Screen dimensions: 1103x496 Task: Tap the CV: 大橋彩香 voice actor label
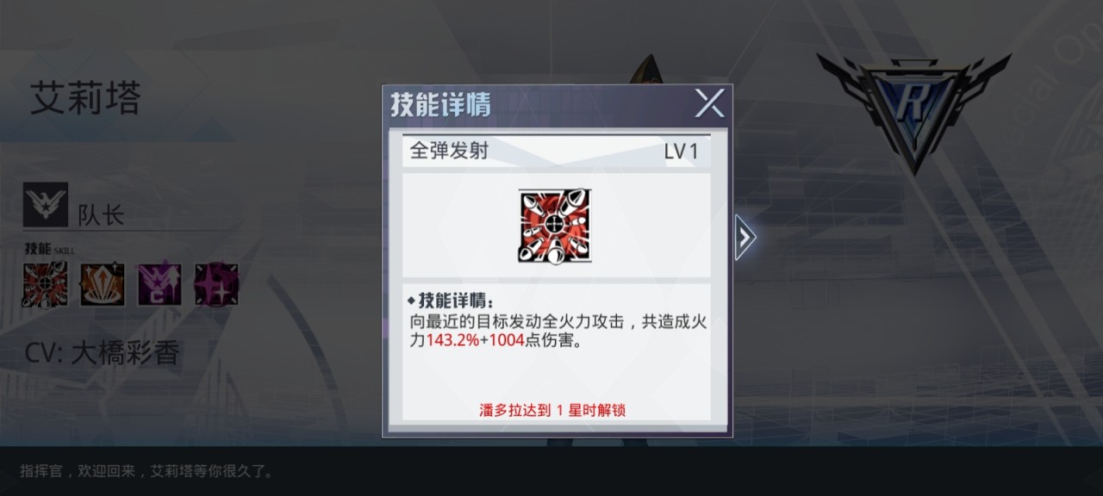click(x=102, y=352)
